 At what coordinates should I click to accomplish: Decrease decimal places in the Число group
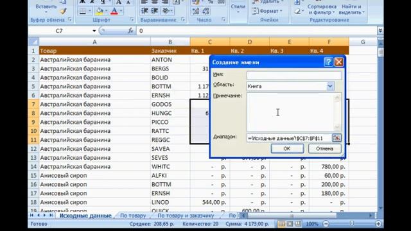(x=205, y=11)
